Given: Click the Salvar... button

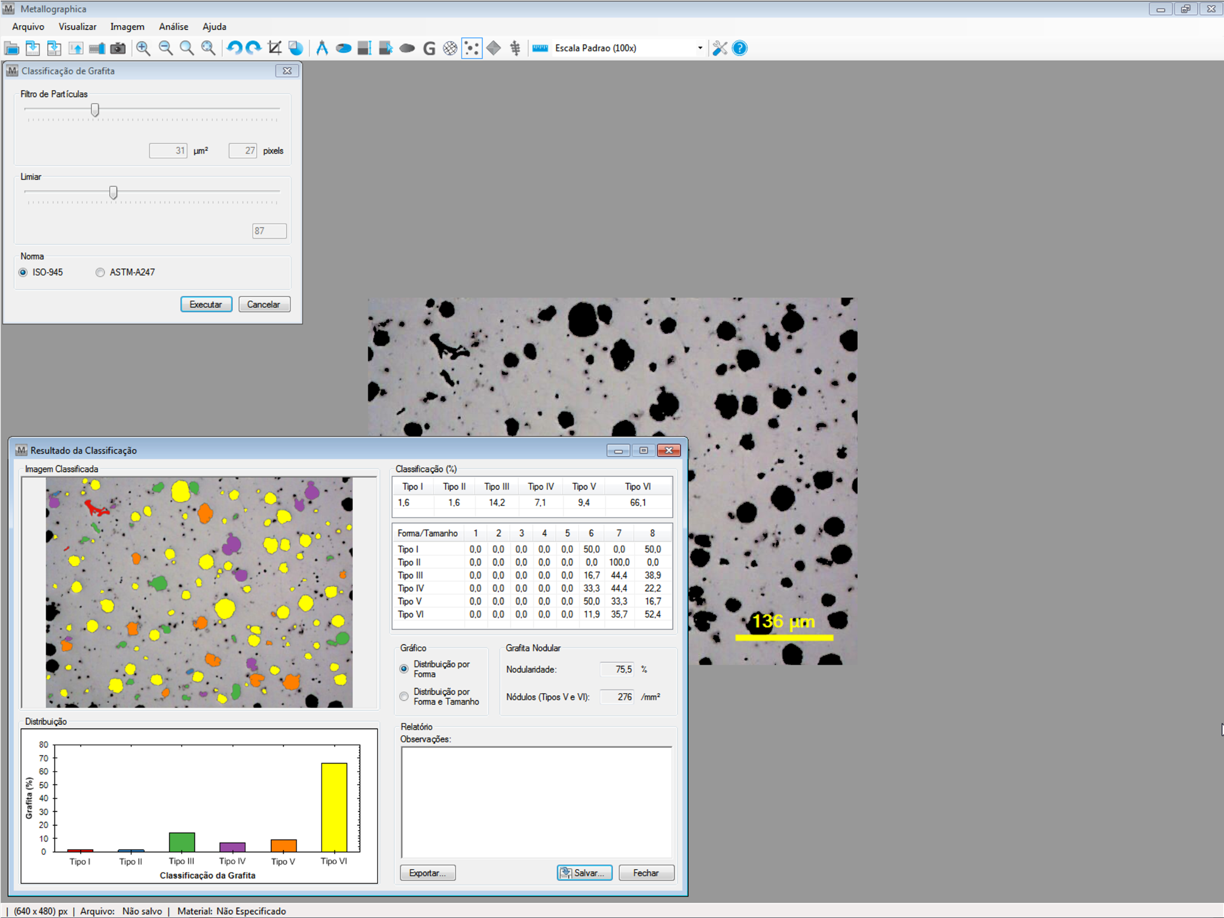Looking at the screenshot, I should 585,873.
